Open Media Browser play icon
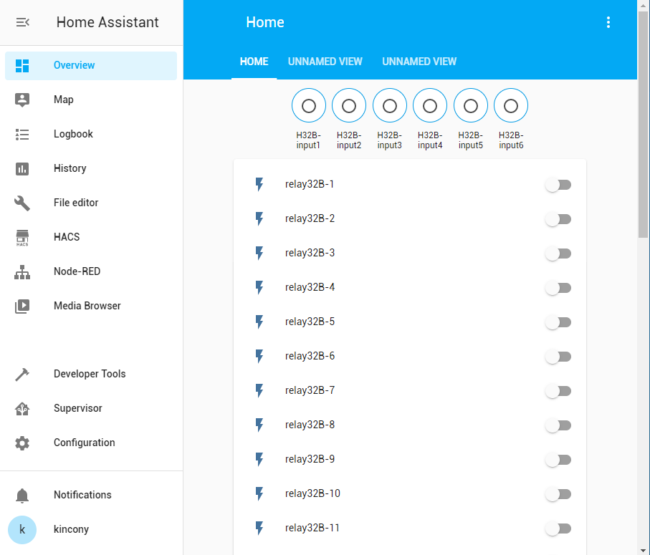The height and width of the screenshot is (555, 650). click(22, 306)
